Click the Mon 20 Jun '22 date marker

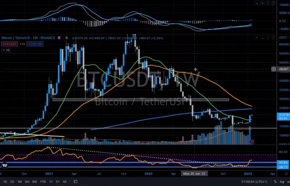195,174
